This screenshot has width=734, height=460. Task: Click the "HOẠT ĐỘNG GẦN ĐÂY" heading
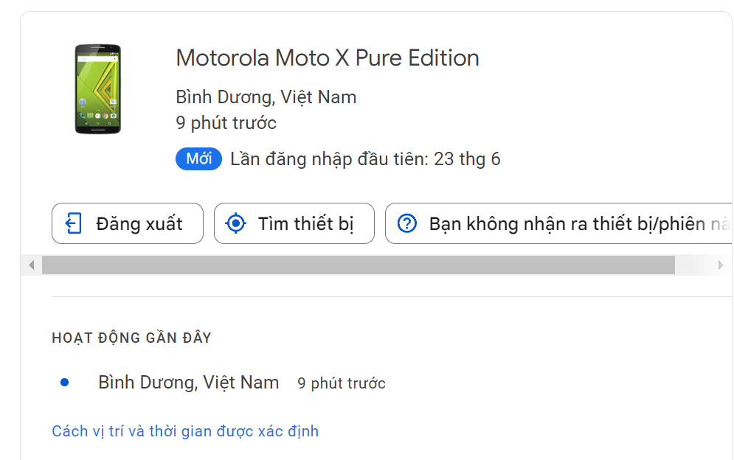click(131, 338)
